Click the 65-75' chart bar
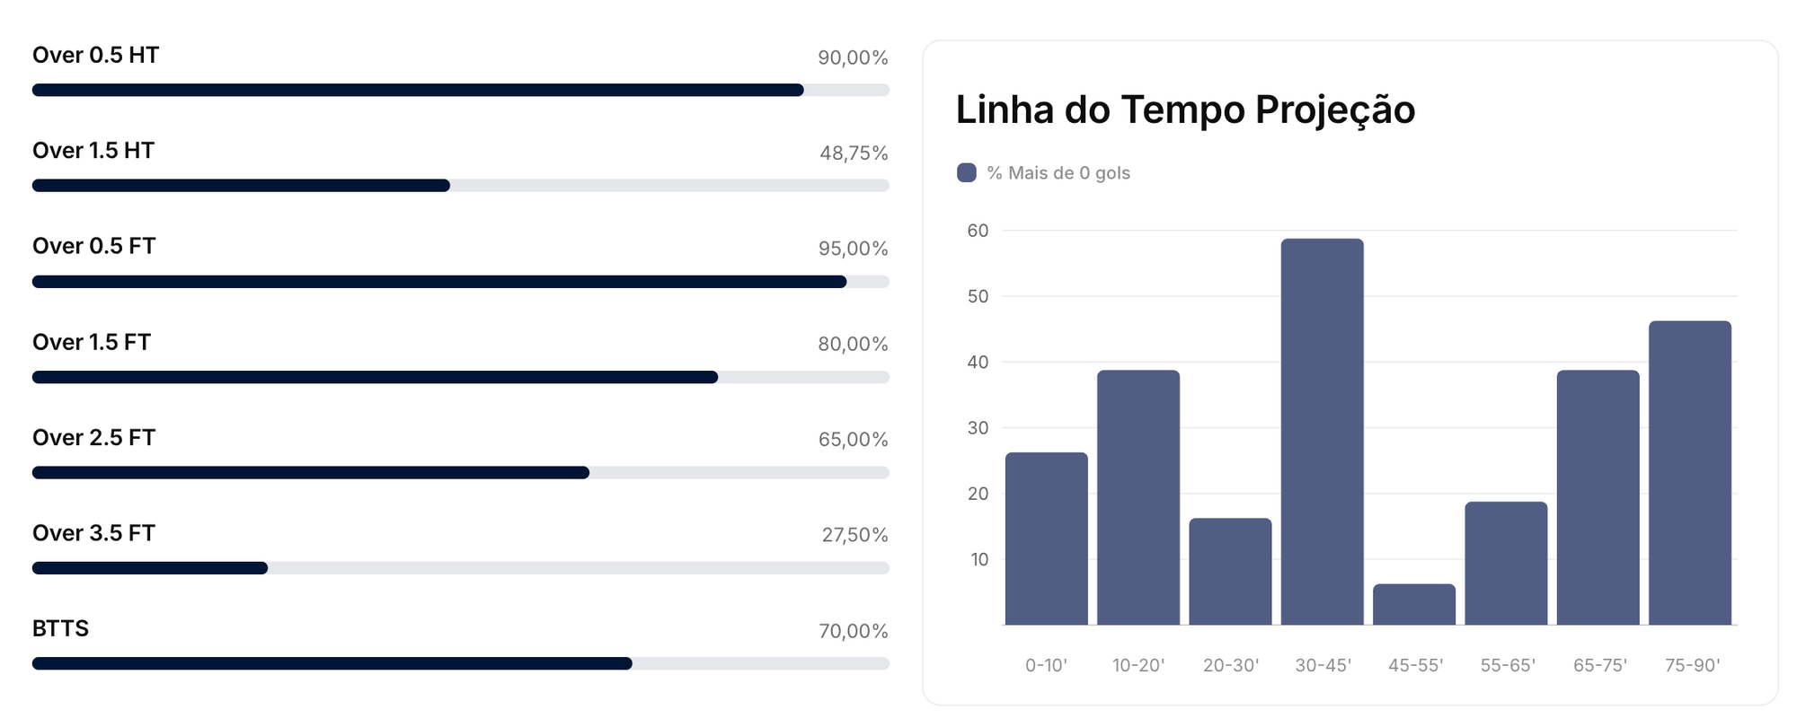The height and width of the screenshot is (727, 1797). pyautogui.click(x=1598, y=497)
